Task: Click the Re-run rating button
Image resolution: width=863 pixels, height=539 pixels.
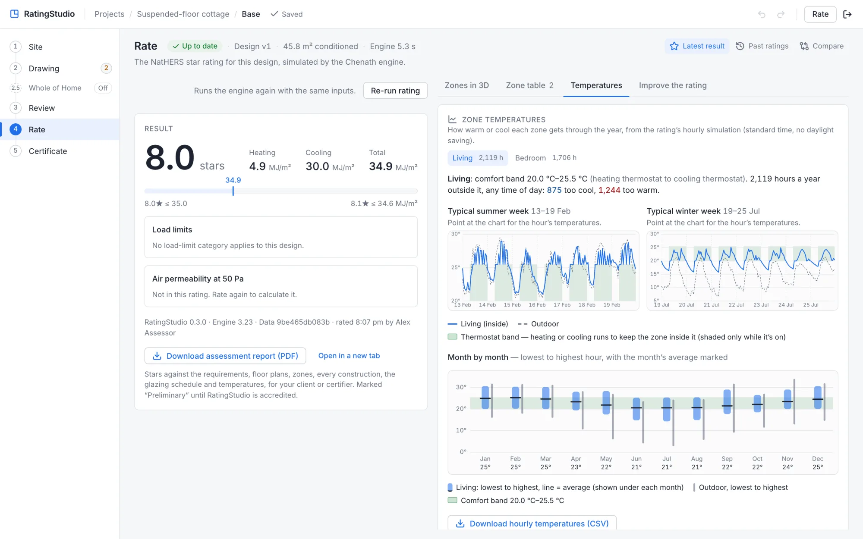Action: click(x=395, y=91)
